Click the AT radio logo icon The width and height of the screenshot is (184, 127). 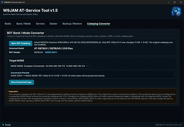tap(176, 12)
